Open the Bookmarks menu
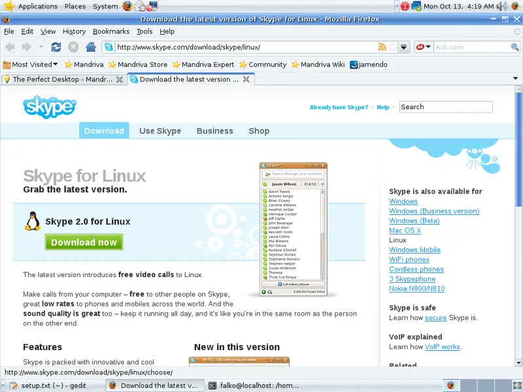This screenshot has width=523, height=392. tap(111, 31)
